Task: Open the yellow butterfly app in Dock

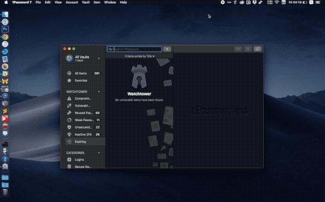Action: [x=5, y=81]
